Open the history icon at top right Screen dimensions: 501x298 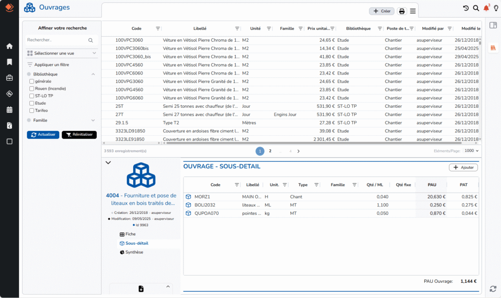pyautogui.click(x=466, y=8)
